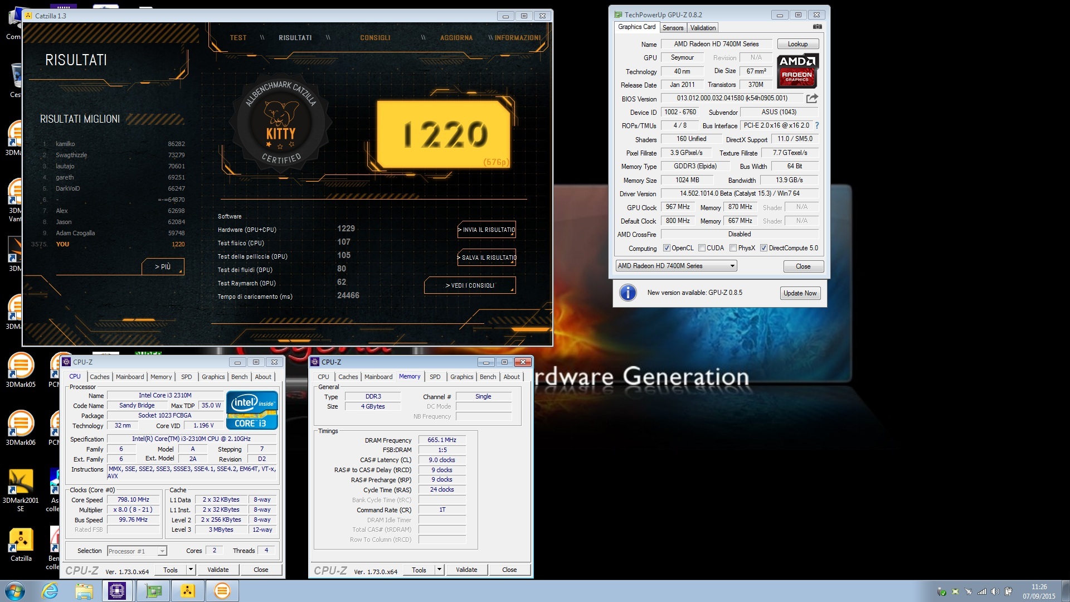Click the Bus Interface question mark icon

(817, 125)
